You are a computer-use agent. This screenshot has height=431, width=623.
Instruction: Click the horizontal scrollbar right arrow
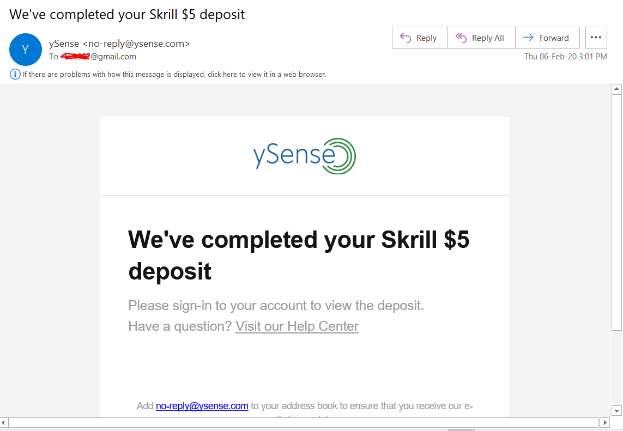pyautogui.click(x=604, y=422)
